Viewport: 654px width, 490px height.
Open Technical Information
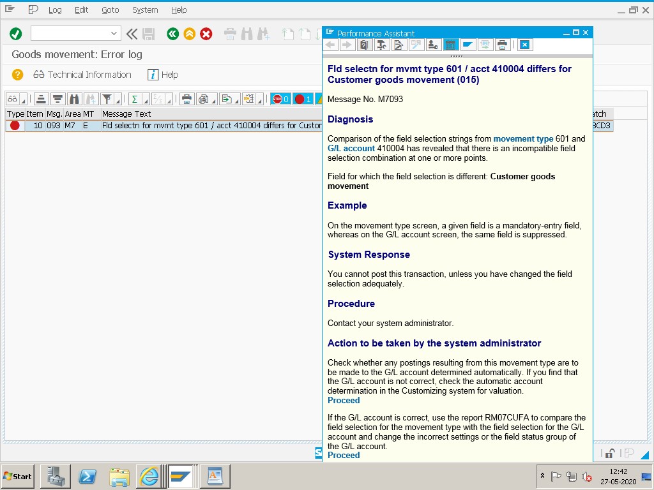point(82,75)
